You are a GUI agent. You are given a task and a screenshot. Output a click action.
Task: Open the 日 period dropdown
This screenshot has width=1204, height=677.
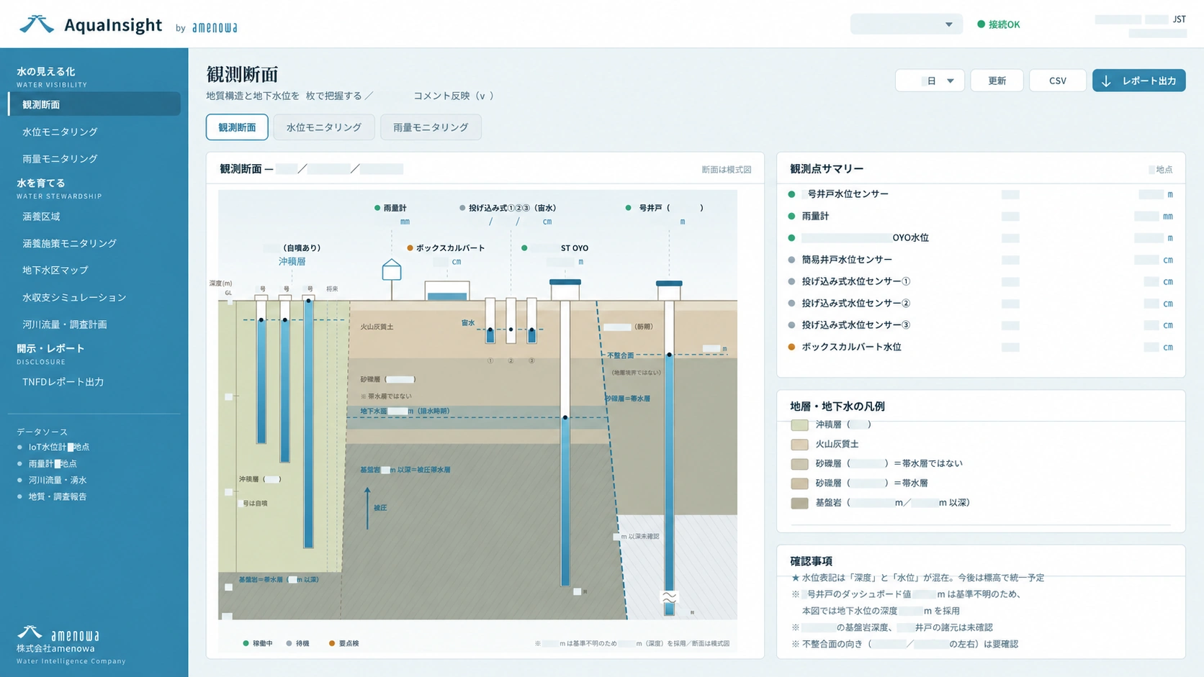[930, 81]
